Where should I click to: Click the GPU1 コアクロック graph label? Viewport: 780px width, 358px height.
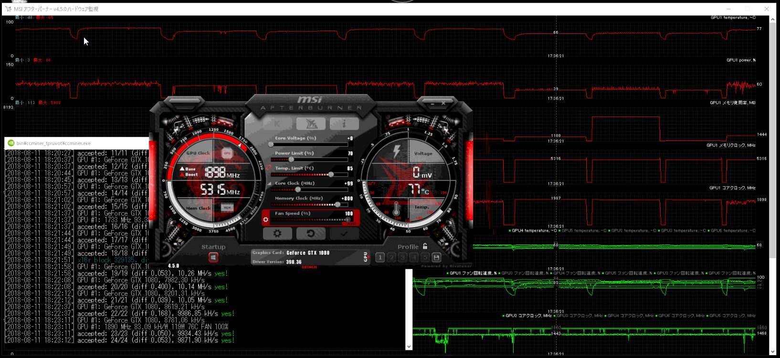[732, 188]
